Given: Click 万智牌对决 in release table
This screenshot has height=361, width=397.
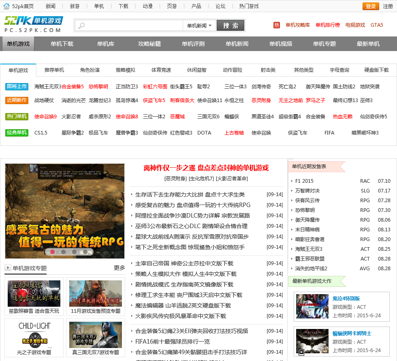Looking at the screenshot, I should pos(307,190).
